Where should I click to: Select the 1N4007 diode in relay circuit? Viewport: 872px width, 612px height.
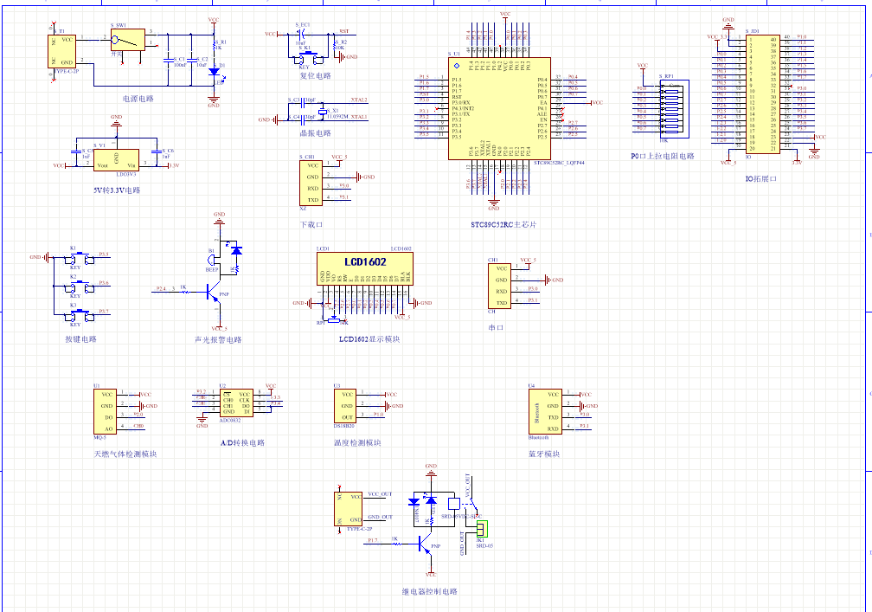(x=414, y=501)
